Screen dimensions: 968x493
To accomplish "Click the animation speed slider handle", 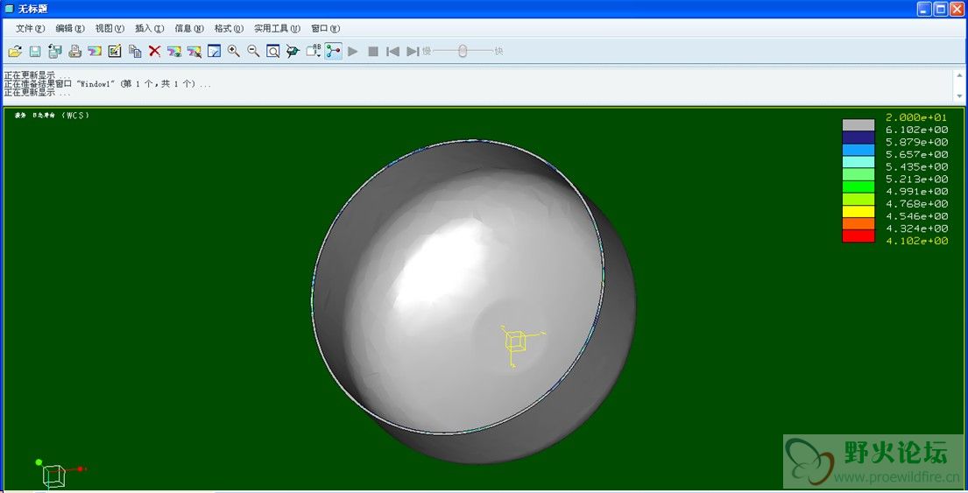I will pyautogui.click(x=463, y=51).
